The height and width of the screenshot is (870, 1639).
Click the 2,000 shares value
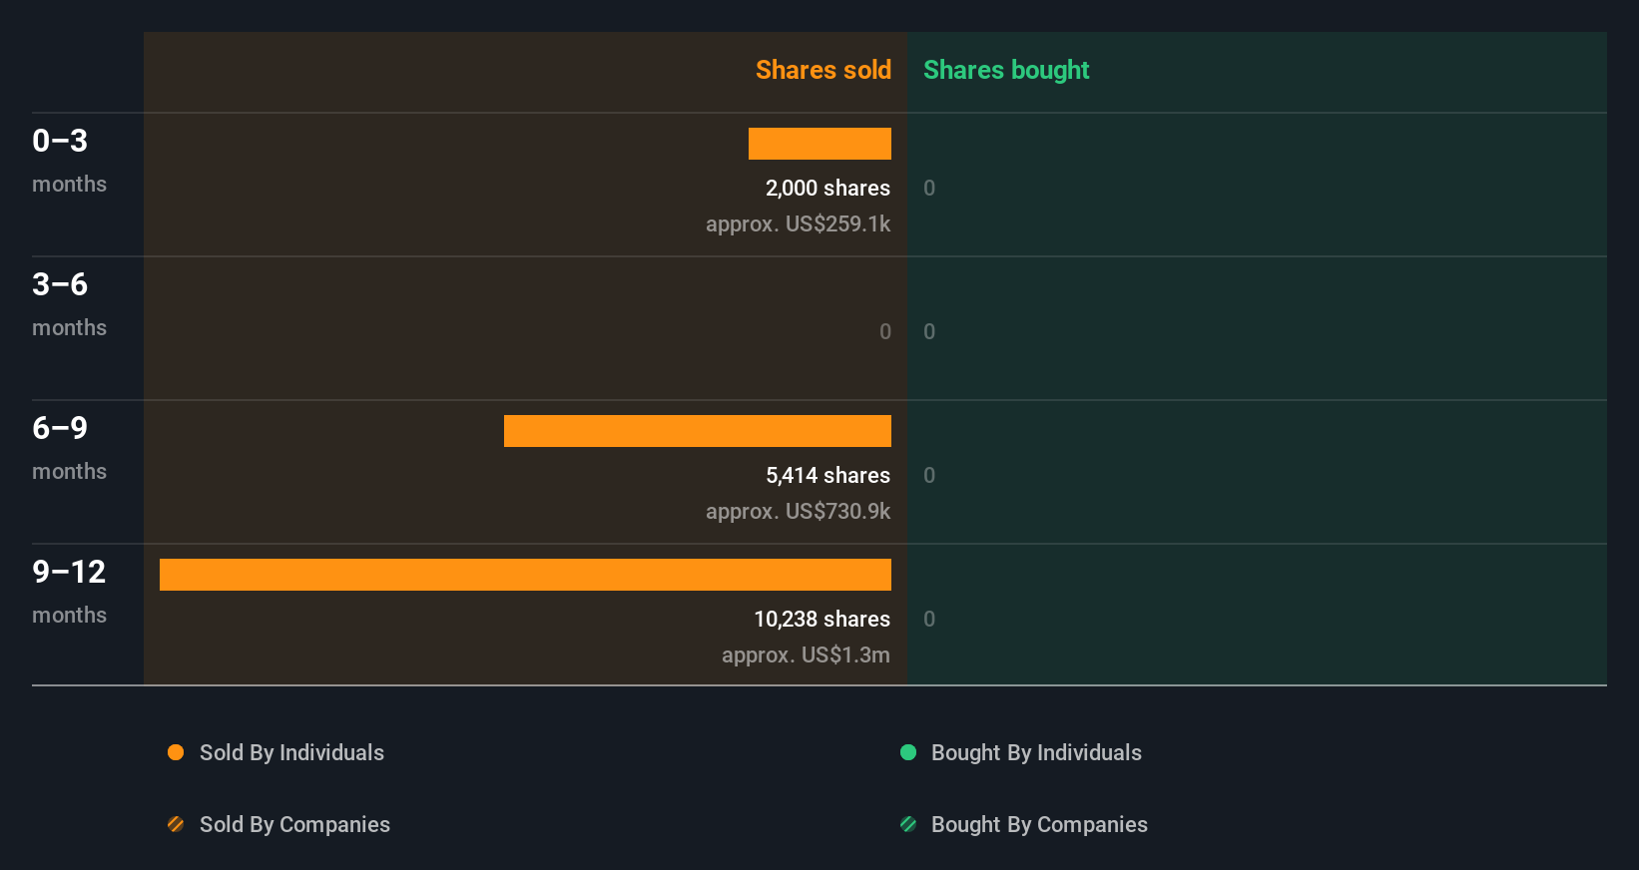pyautogui.click(x=827, y=188)
